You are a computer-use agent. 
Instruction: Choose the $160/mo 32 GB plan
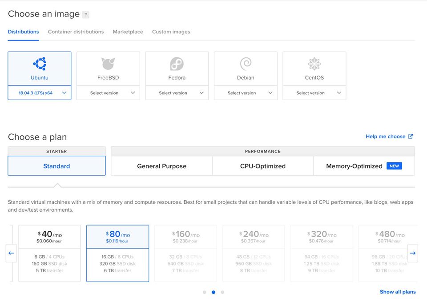185,253
